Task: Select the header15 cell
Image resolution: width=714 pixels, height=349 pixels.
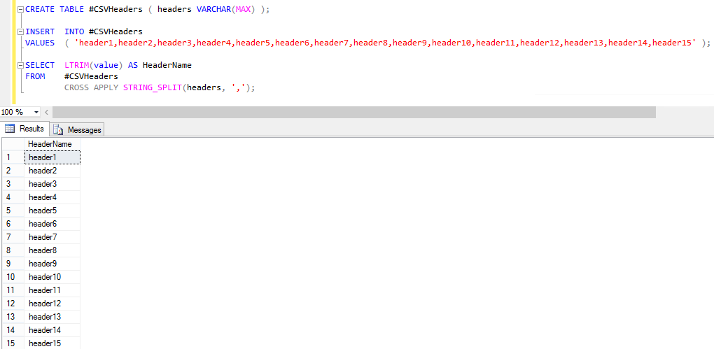Action: click(52, 343)
